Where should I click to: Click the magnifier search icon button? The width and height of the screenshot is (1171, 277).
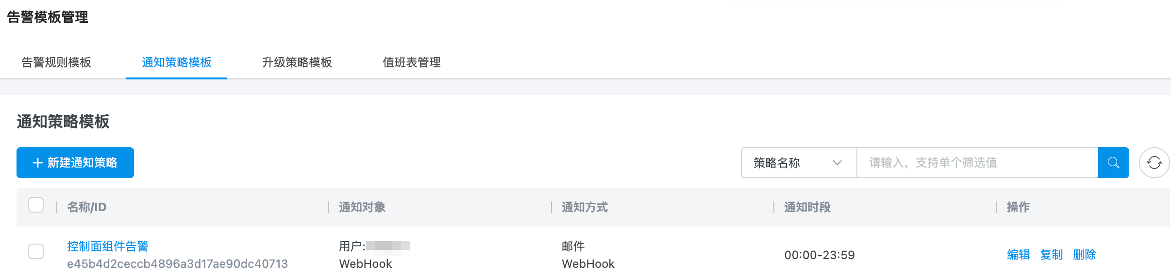point(1113,163)
